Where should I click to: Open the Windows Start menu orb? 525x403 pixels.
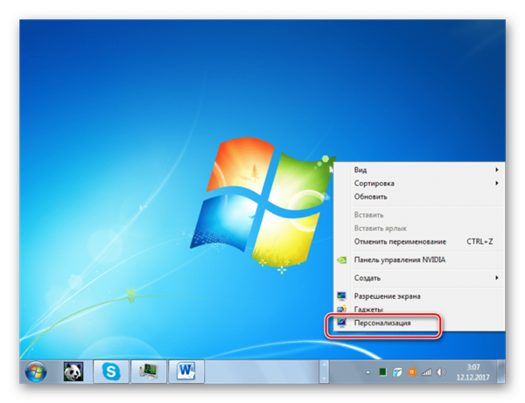(x=36, y=372)
